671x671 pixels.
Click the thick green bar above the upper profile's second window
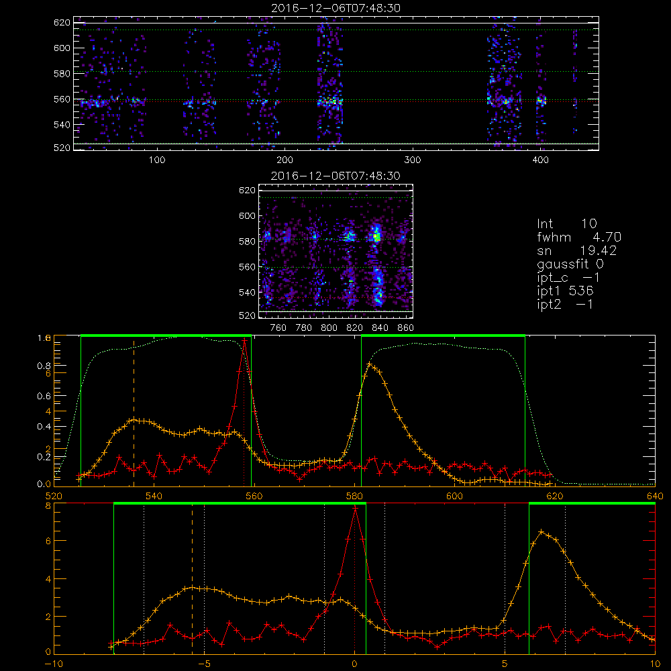[443, 335]
